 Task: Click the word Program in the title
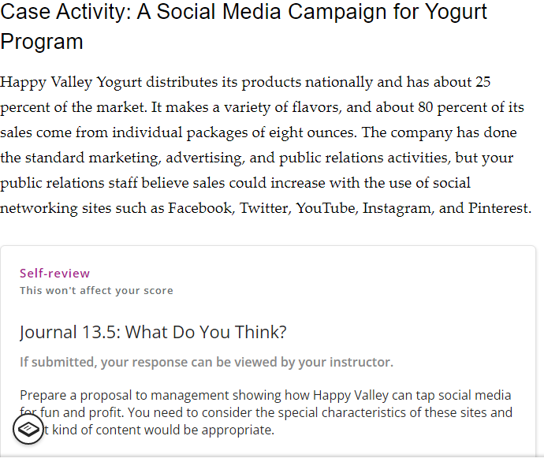(42, 42)
